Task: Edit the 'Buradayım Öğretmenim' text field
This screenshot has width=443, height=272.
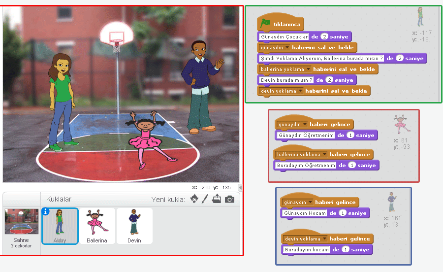Action: (x=306, y=165)
